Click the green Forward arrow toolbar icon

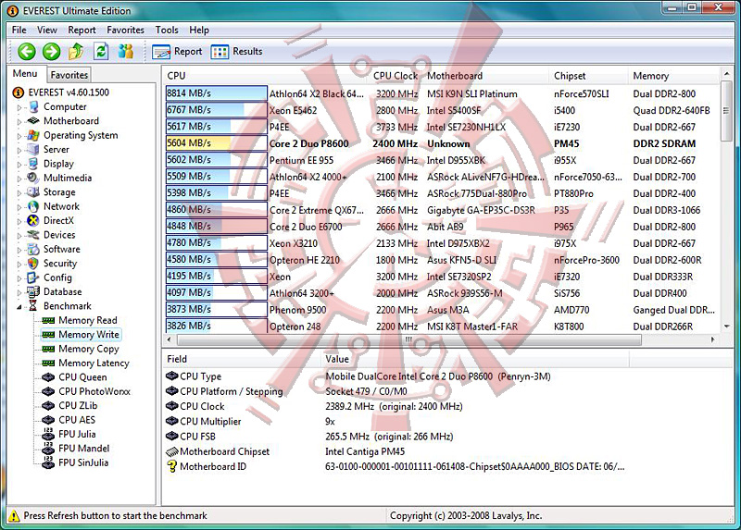pyautogui.click(x=52, y=52)
